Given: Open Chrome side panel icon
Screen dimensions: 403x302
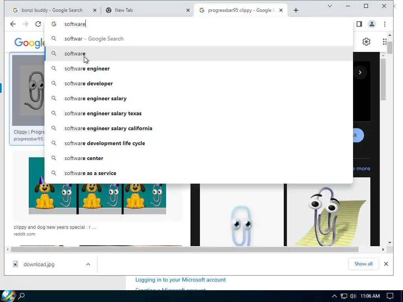Looking at the screenshot, I should pos(359,24).
